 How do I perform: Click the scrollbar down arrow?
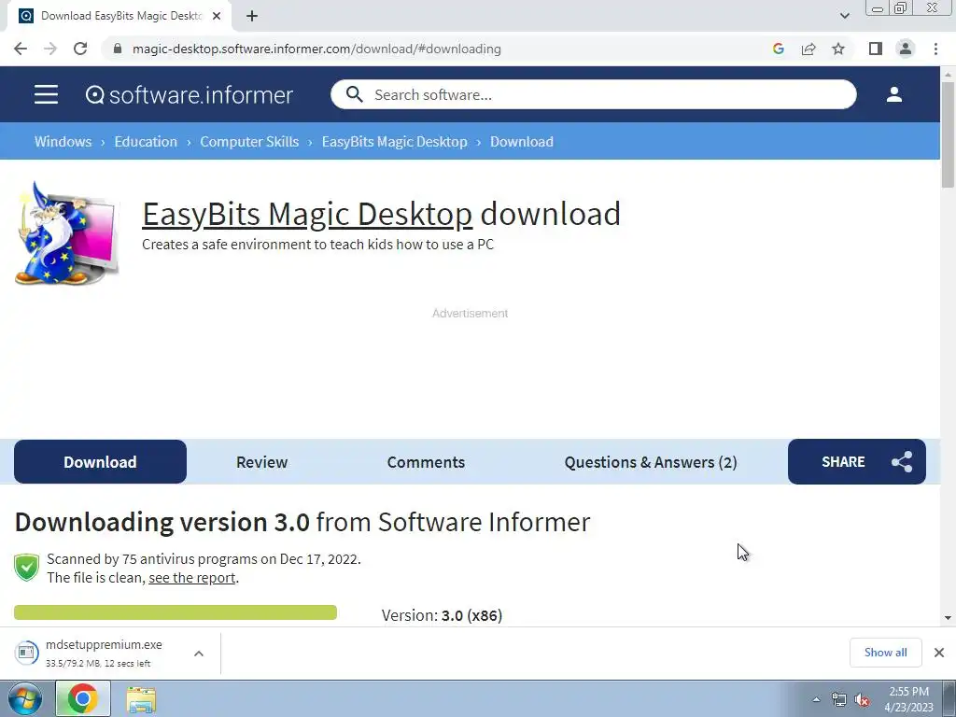click(948, 618)
